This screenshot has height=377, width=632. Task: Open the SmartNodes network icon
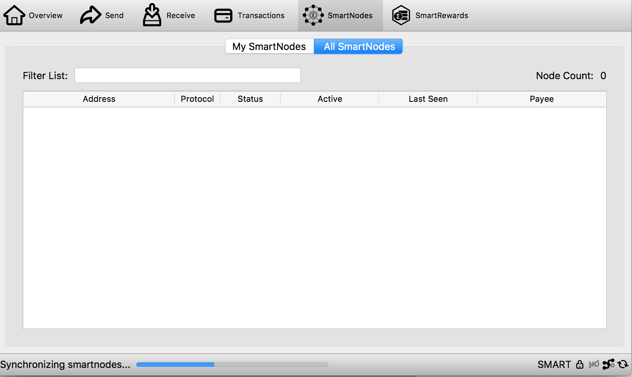pos(313,15)
